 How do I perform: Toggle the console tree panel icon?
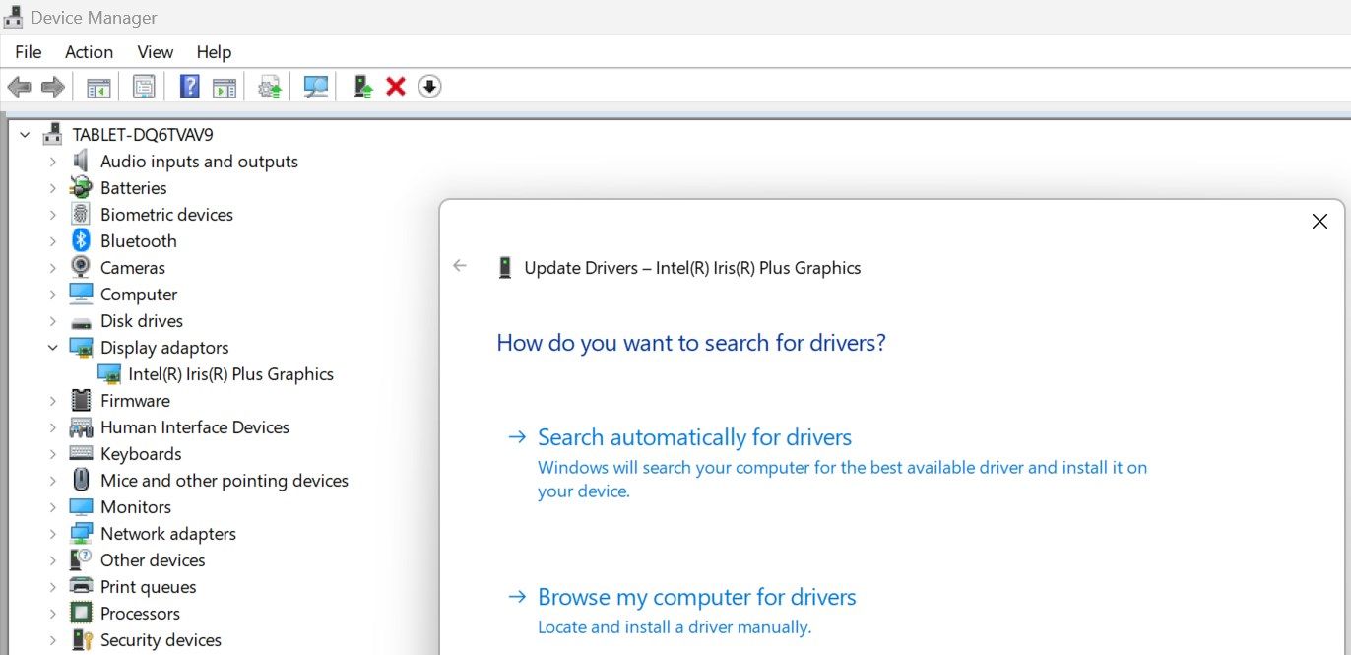97,86
